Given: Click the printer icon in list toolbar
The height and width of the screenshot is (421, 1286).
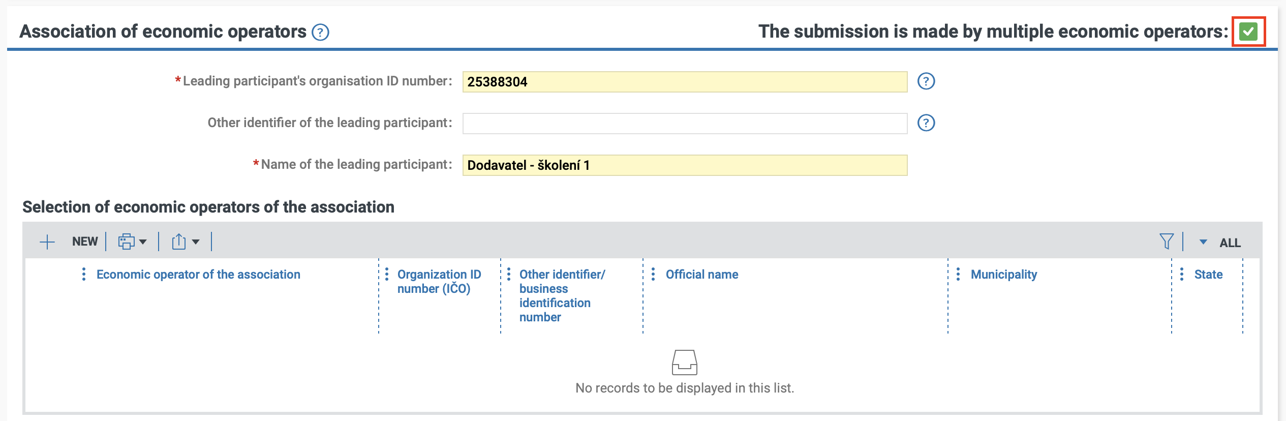Looking at the screenshot, I should [126, 242].
